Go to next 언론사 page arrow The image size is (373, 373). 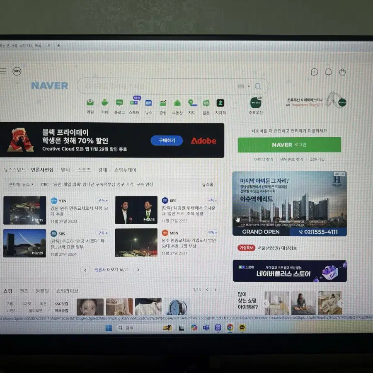coord(138,269)
